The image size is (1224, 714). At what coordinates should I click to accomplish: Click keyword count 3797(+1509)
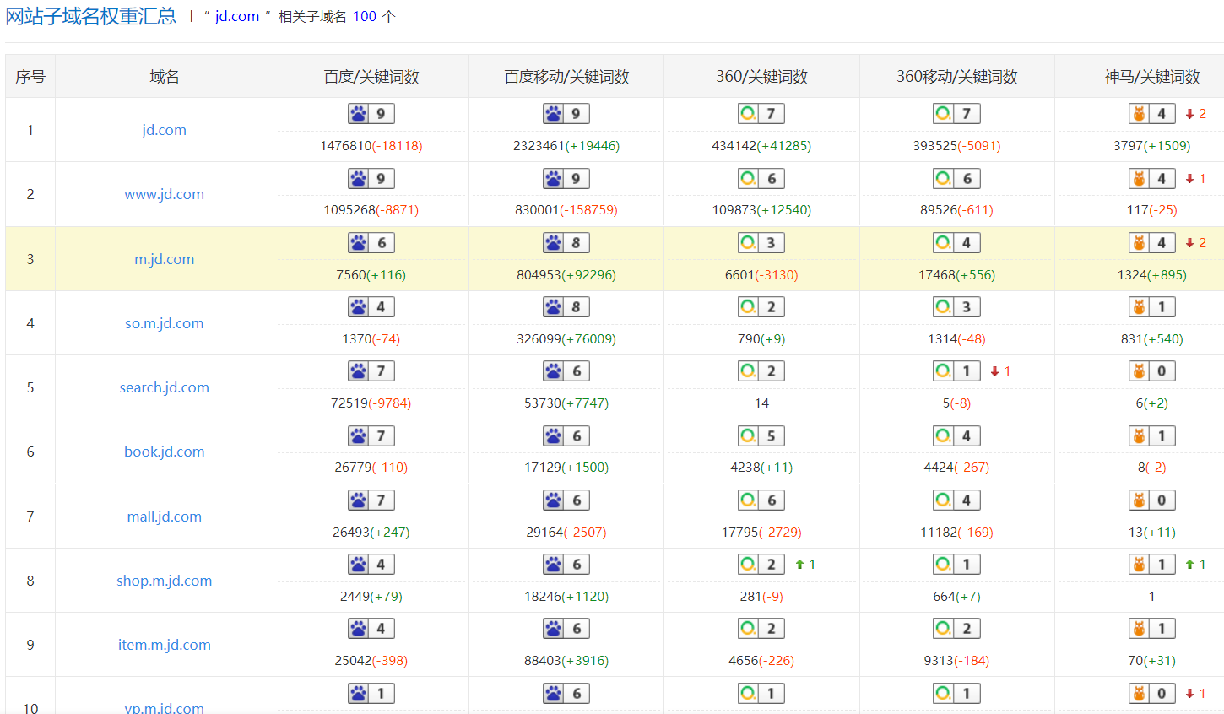point(1152,146)
